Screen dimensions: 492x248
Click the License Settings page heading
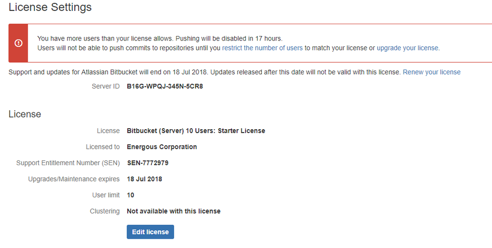[x=50, y=7]
